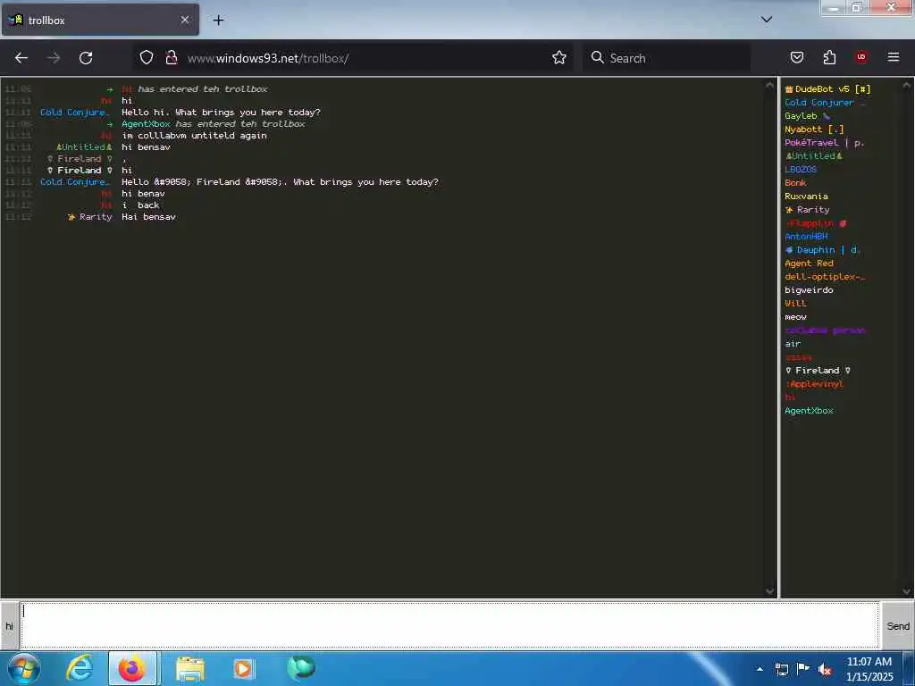Go back using the browser back arrow
The height and width of the screenshot is (686, 915).
(21, 58)
